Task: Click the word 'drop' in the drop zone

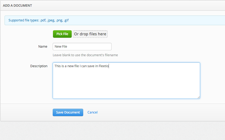Action: 84,34
